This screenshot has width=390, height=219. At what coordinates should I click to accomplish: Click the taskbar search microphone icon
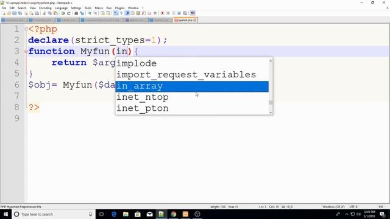point(90,214)
